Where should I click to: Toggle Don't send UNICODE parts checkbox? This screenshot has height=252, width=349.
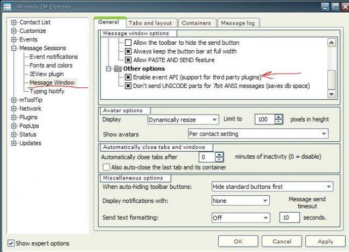pos(128,86)
